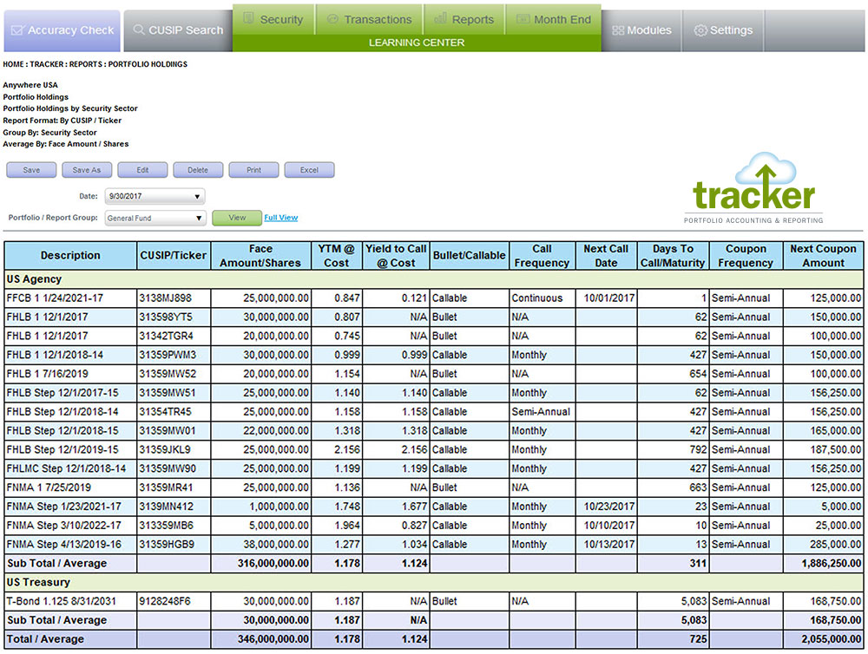This screenshot has height=654, width=868.
Task: Click the Month End icon
Action: [522, 19]
